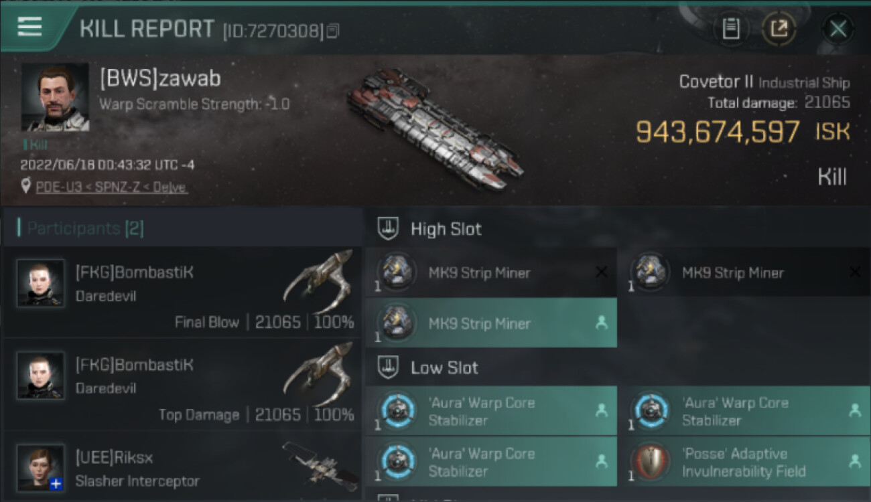The width and height of the screenshot is (871, 502).
Task: Select first destroyed MK9 Strip Miner
Action: [x=491, y=272]
